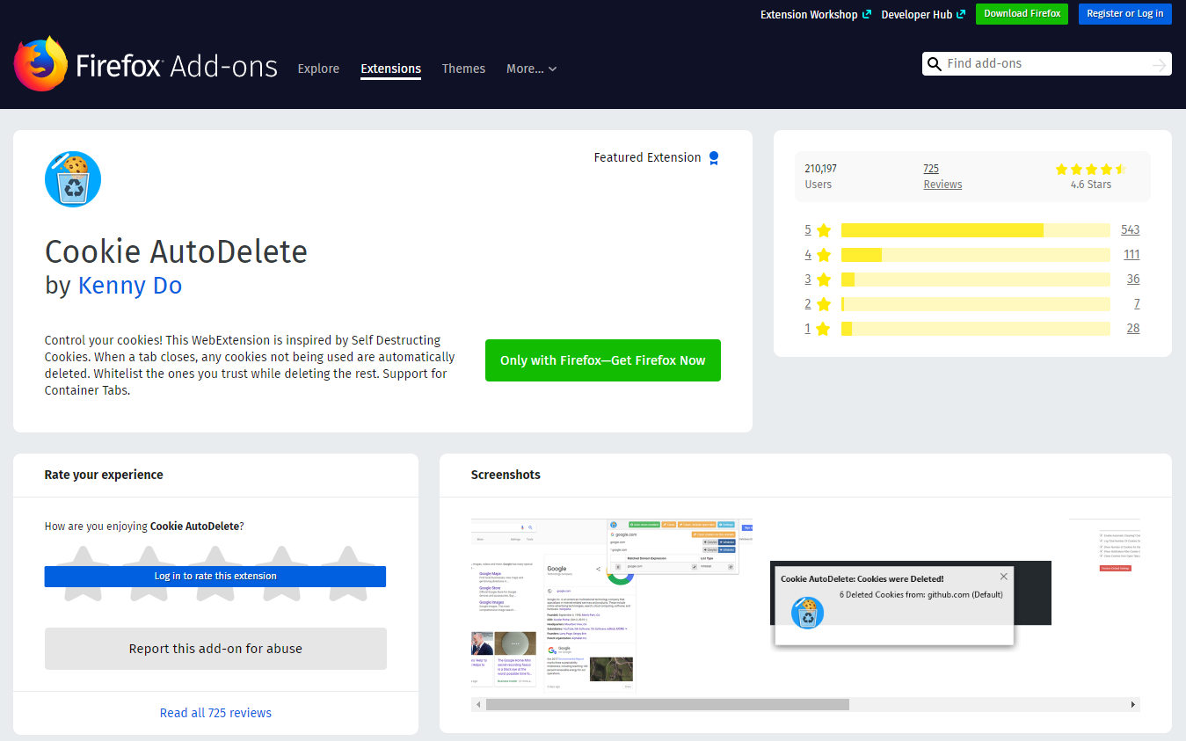Click the star icon for 2-star ratings
This screenshot has width=1186, height=741.
tap(824, 304)
